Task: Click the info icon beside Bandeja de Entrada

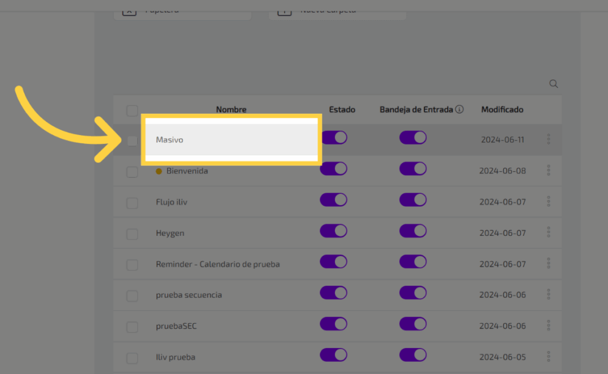Action: pos(460,110)
